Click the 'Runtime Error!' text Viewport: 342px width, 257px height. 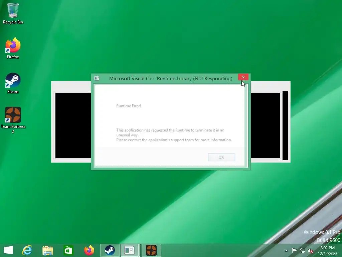pyautogui.click(x=129, y=106)
